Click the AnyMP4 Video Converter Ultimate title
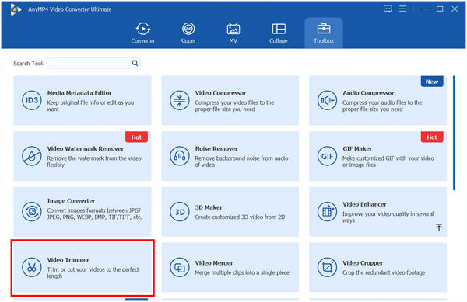Screen dimensions: 467x302 [70, 9]
